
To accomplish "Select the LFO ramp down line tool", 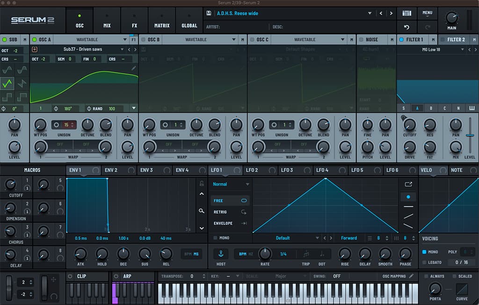I will (x=408, y=226).
